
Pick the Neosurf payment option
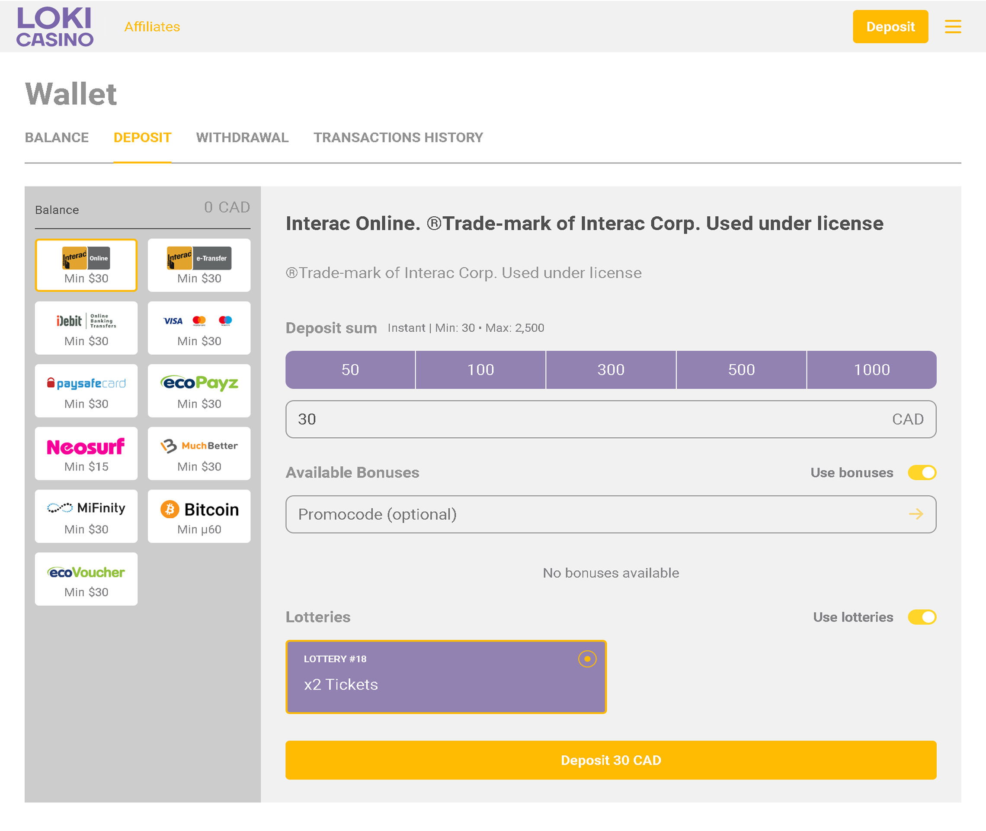tap(86, 453)
